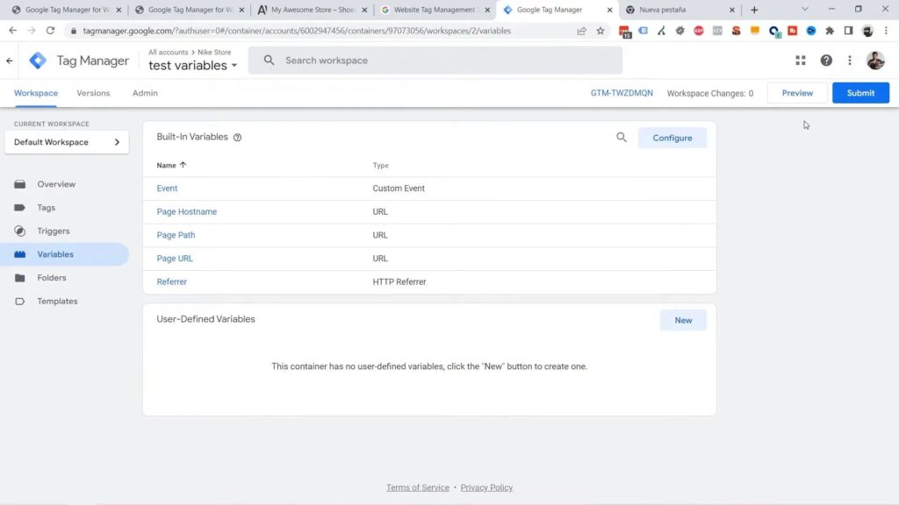Screen dimensions: 899x505
Task: Click the browser back arrow
Action: coord(12,31)
